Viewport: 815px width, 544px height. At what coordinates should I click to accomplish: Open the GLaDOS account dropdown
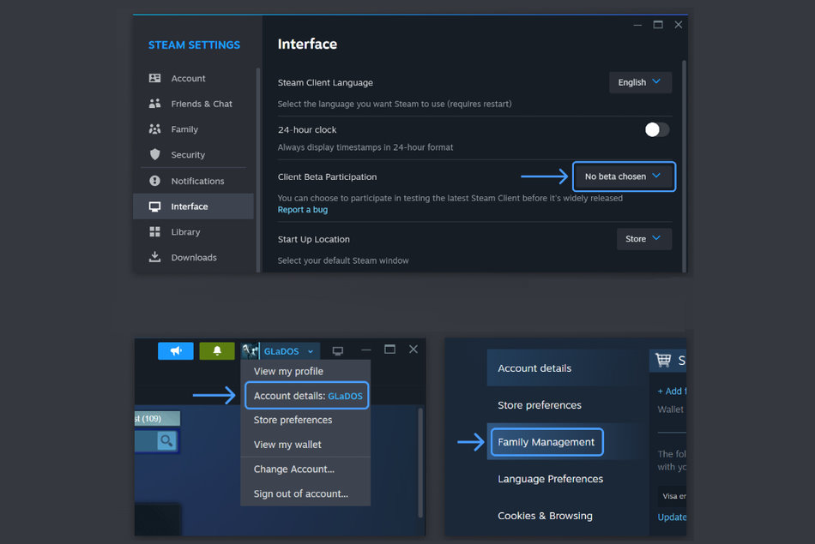[288, 351]
